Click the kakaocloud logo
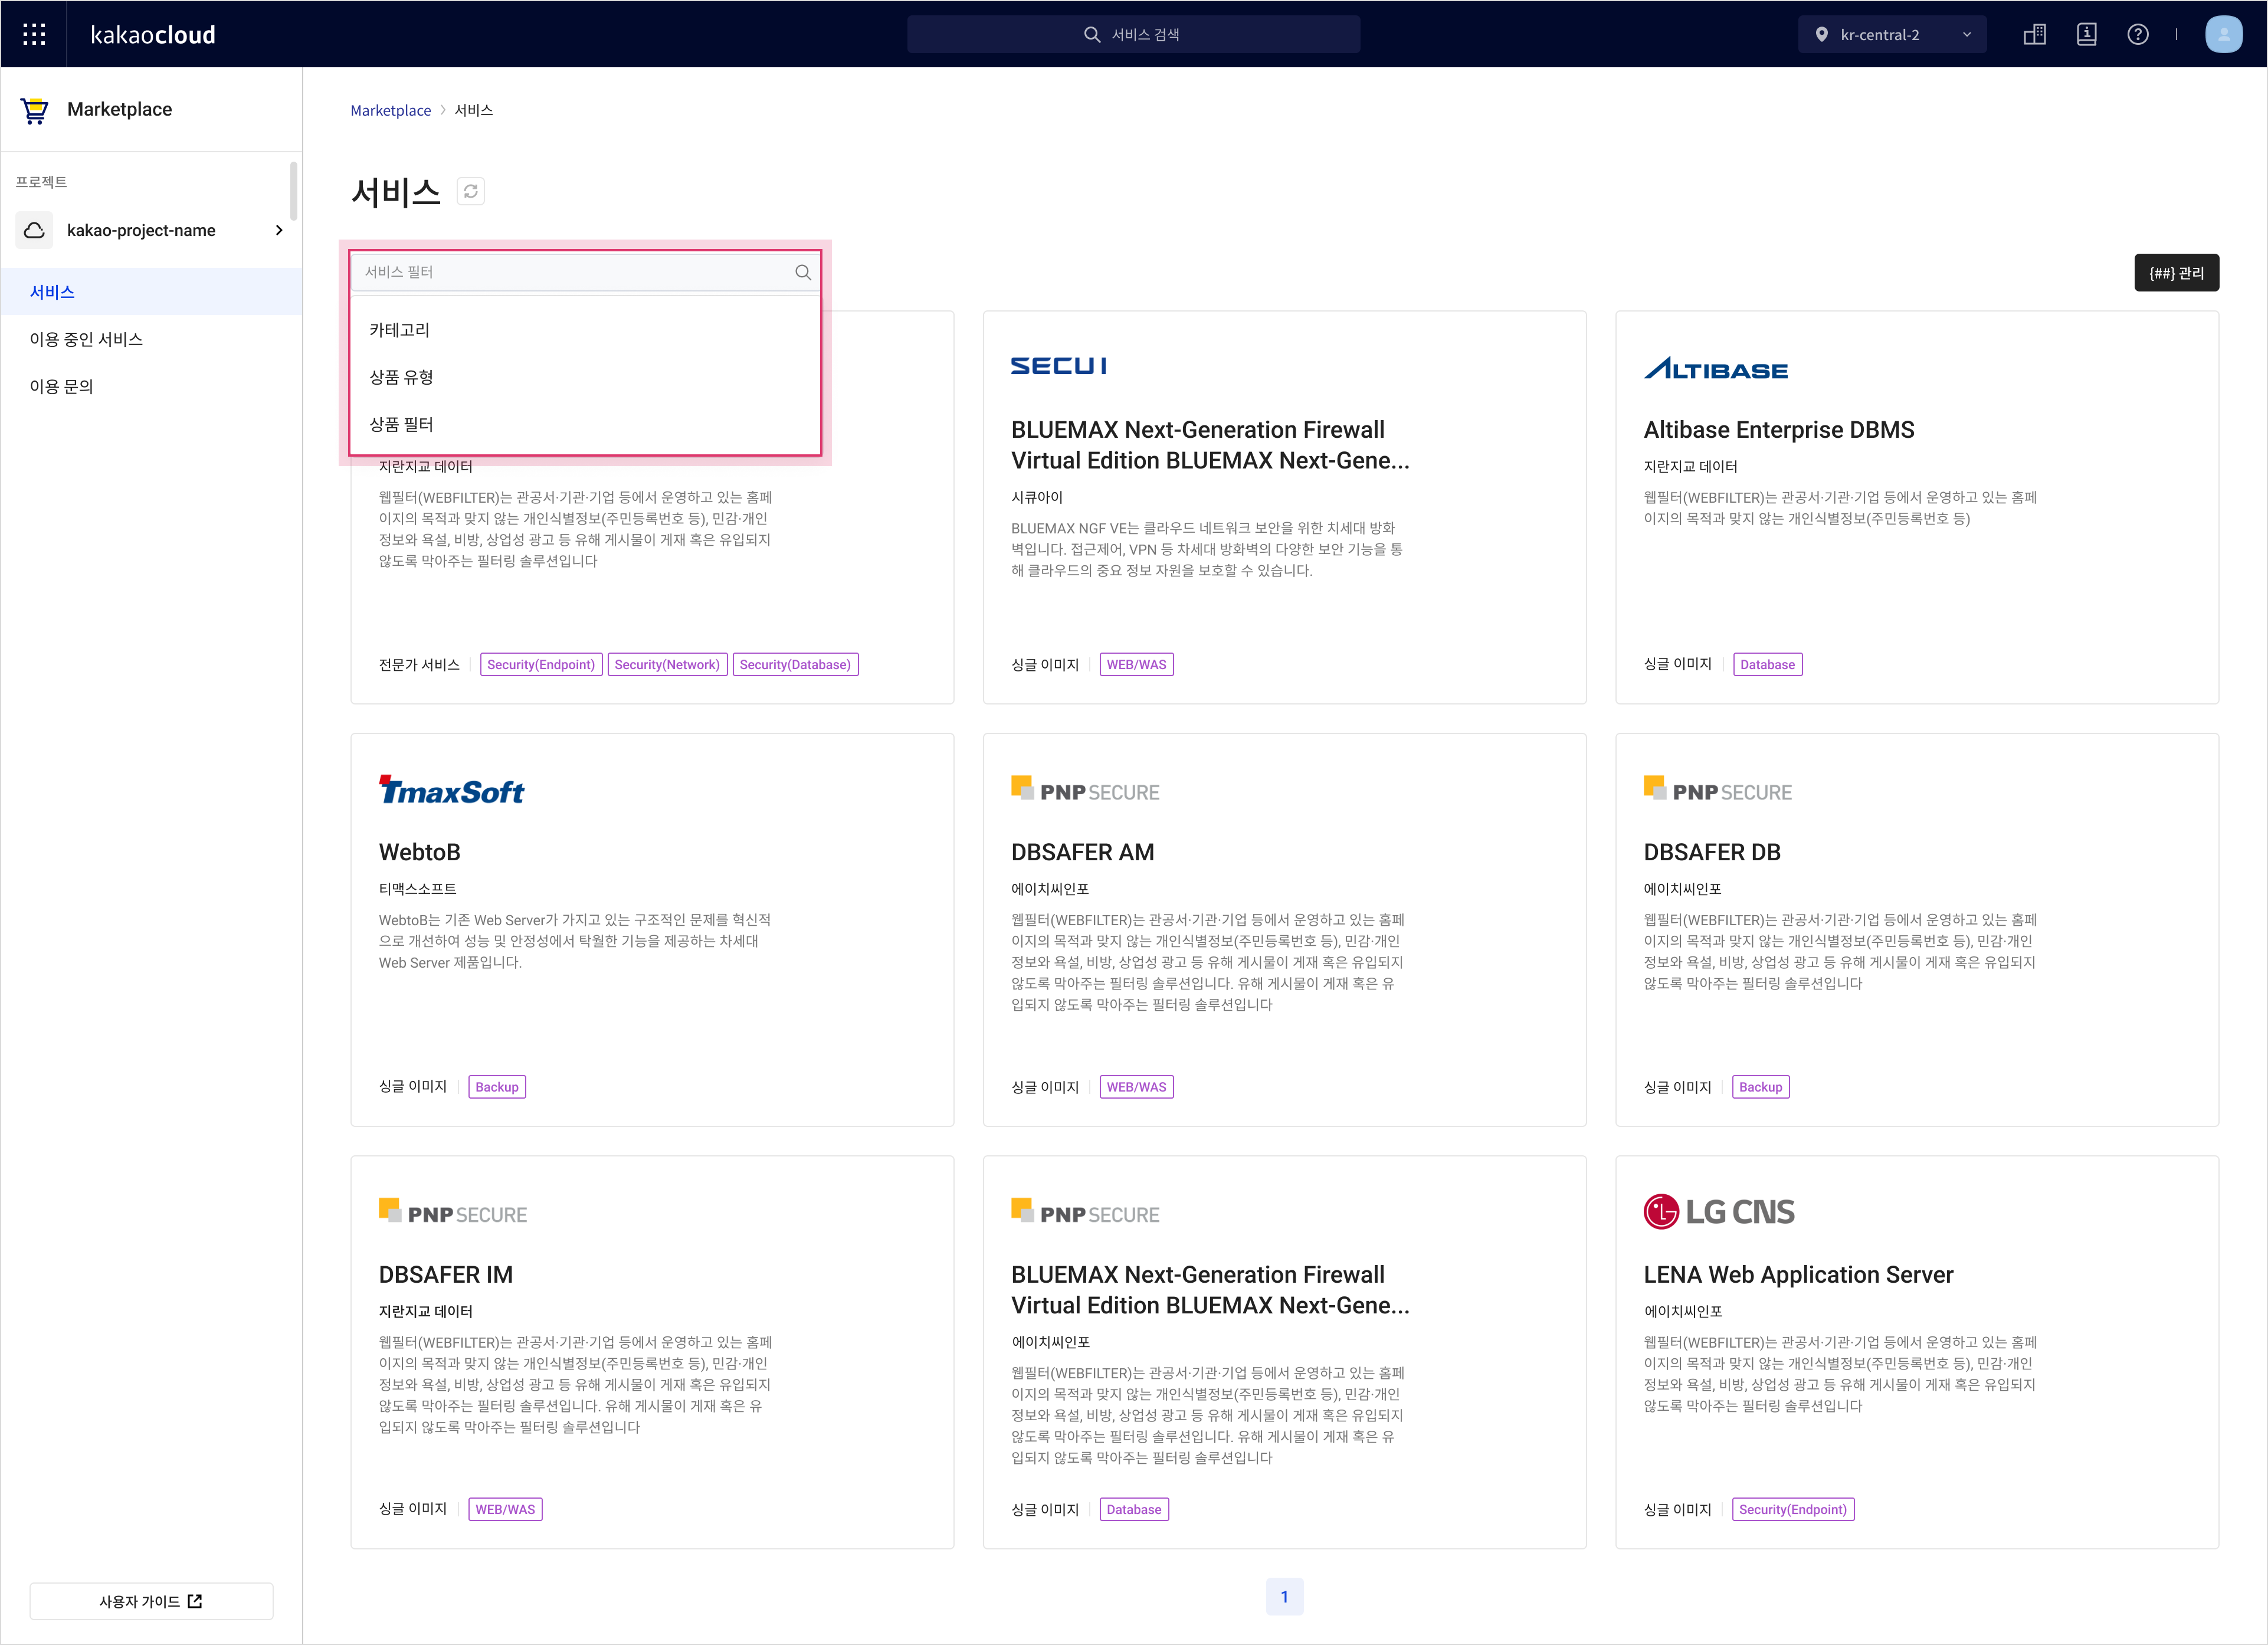The width and height of the screenshot is (2268, 1645). 152,35
